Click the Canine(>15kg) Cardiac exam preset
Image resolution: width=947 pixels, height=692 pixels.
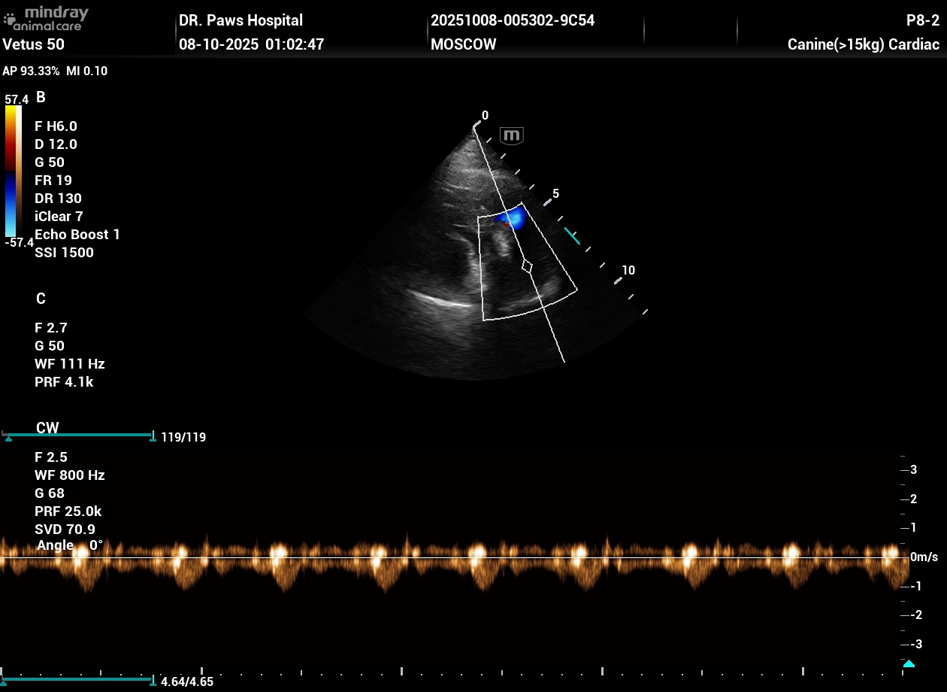[863, 44]
